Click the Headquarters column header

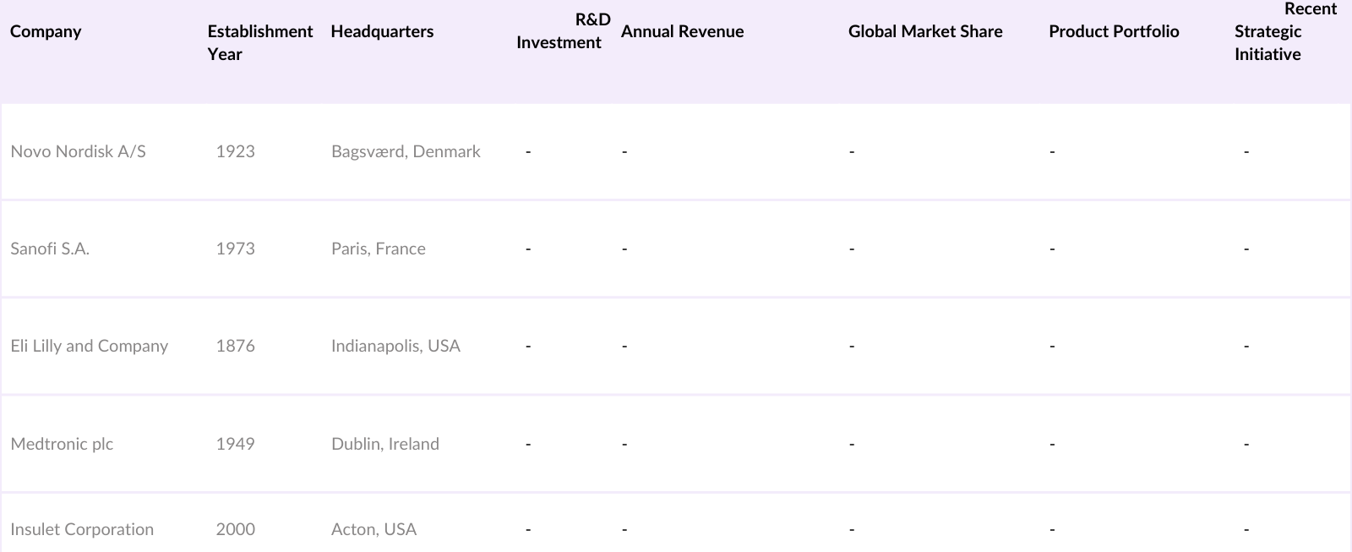pyautogui.click(x=382, y=31)
